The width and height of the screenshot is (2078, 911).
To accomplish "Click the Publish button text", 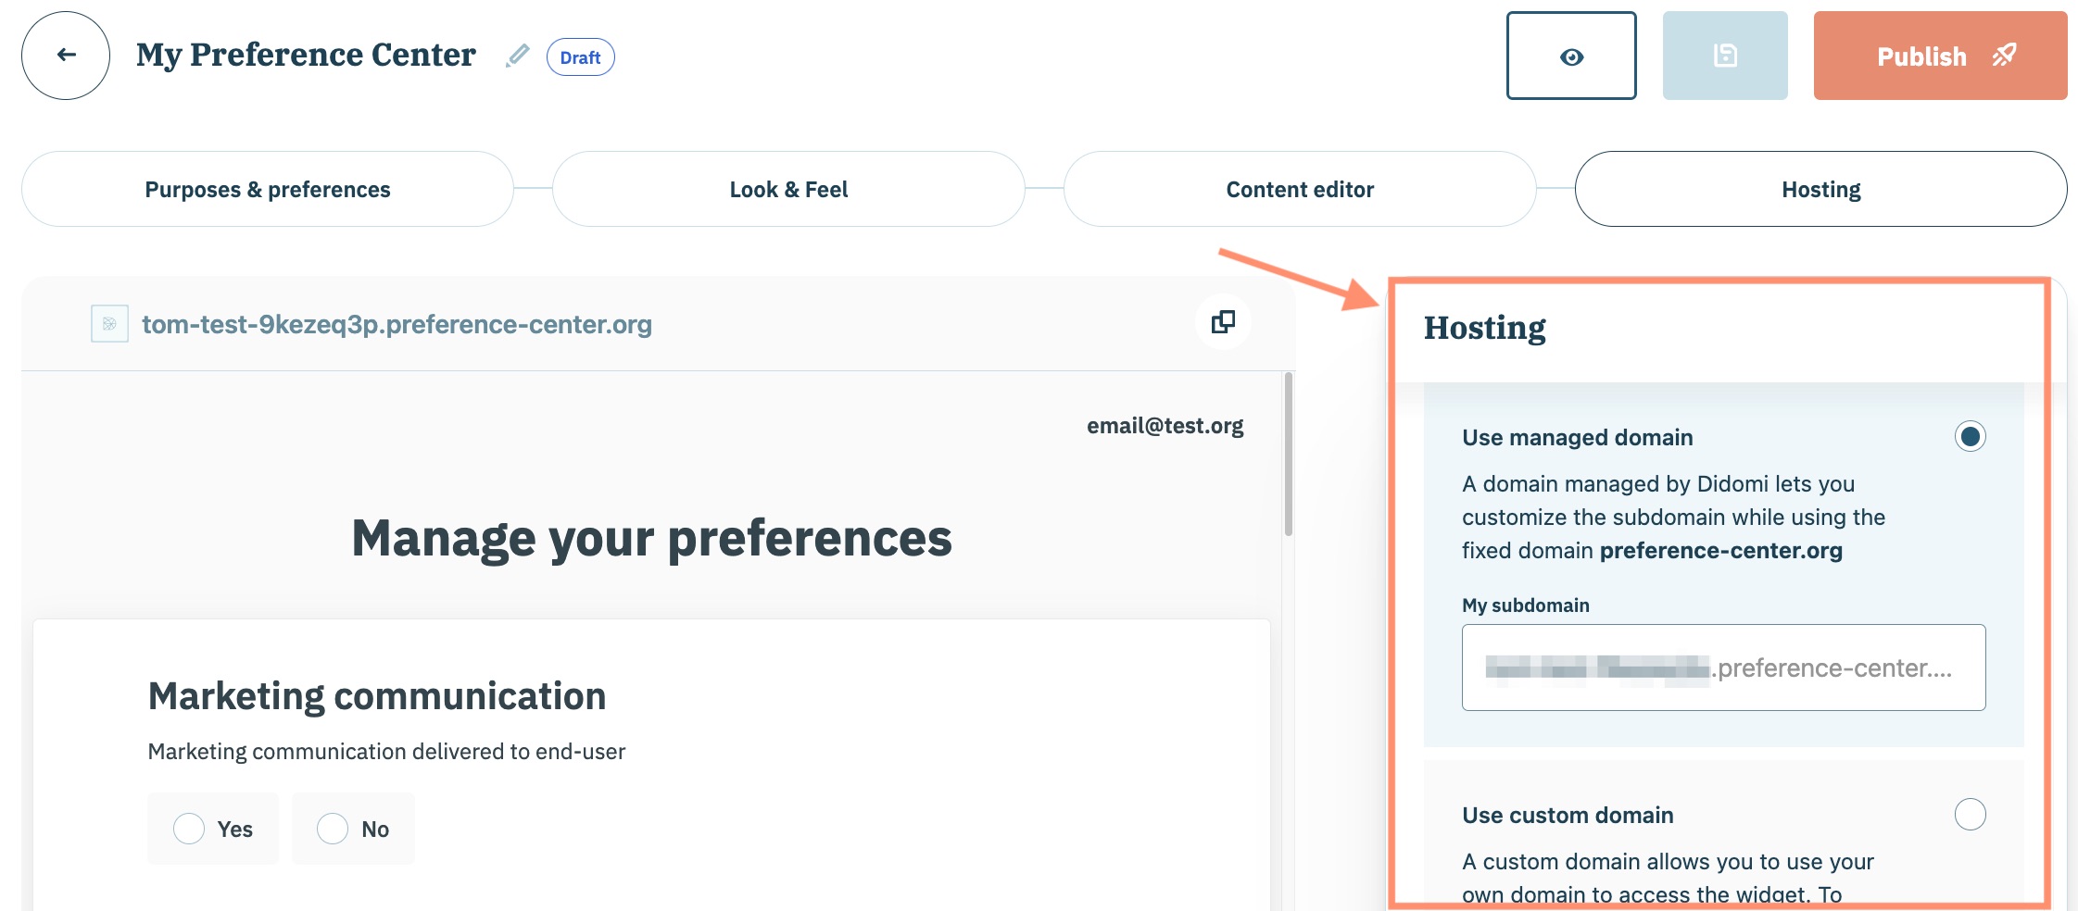I will [1921, 56].
